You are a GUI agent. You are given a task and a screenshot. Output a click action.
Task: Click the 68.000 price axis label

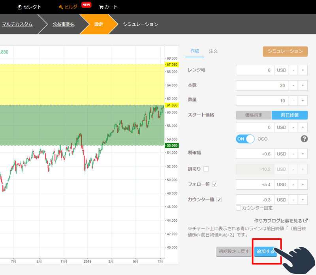pyautogui.click(x=172, y=58)
